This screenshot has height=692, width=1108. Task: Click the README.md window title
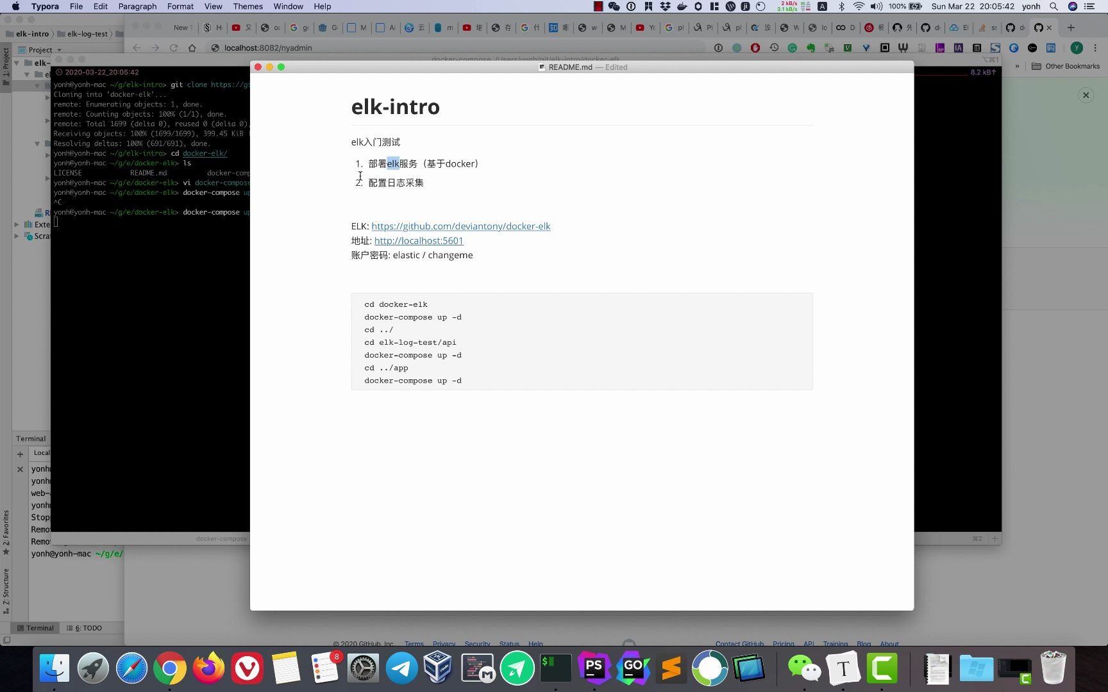[x=570, y=67]
